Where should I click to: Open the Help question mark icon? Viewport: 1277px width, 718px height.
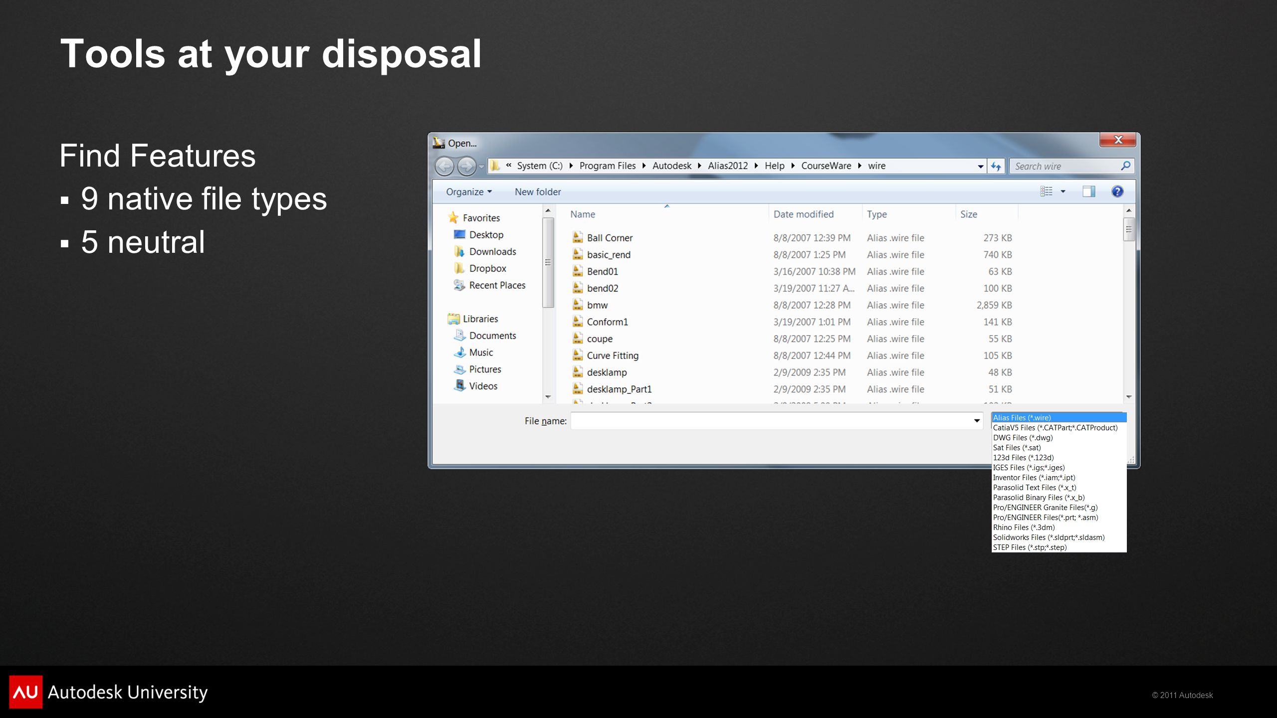[x=1117, y=191]
